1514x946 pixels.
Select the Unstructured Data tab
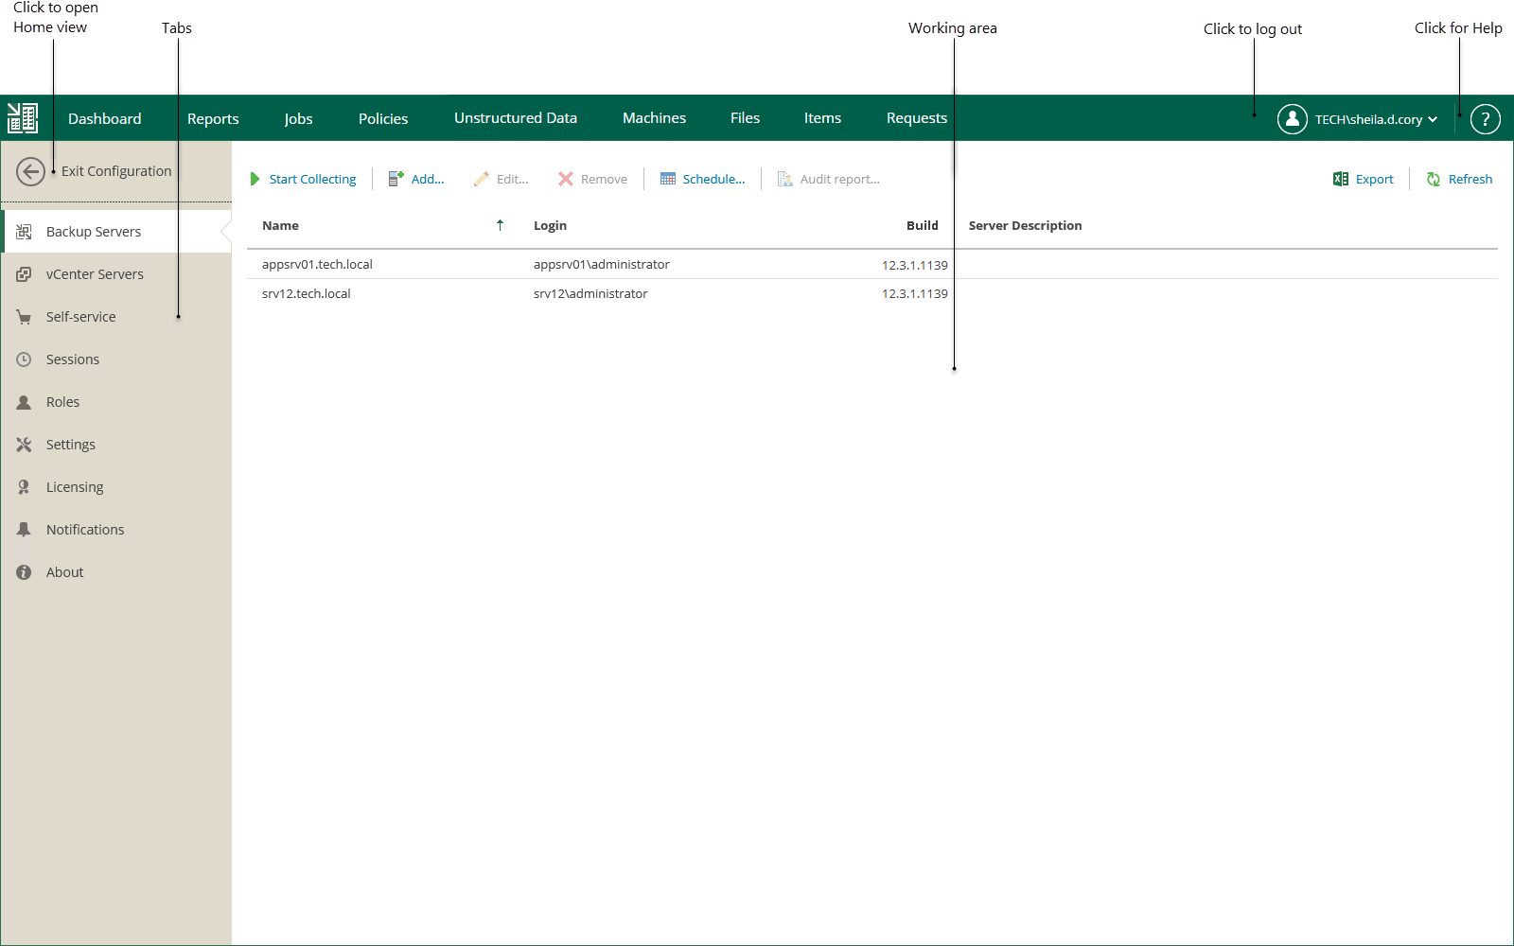(x=516, y=118)
